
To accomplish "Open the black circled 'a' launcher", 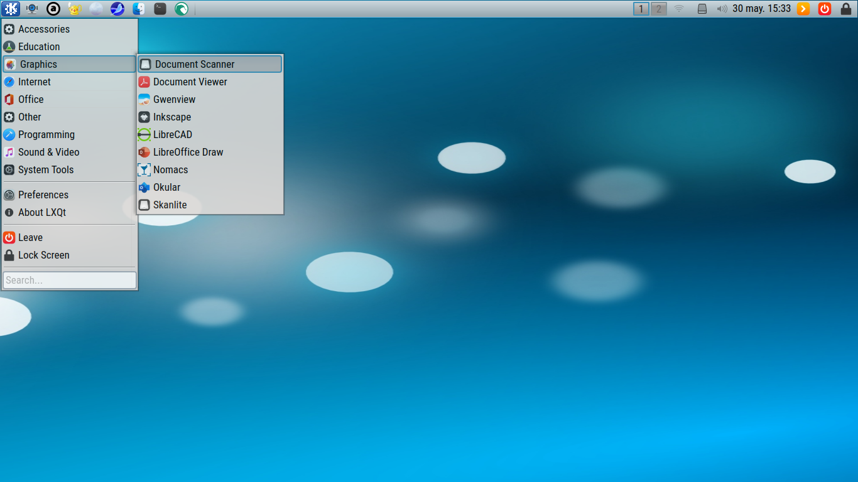I will click(x=53, y=9).
